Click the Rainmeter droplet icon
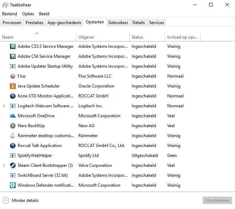The height and width of the screenshot is (209, 235). click(13, 136)
